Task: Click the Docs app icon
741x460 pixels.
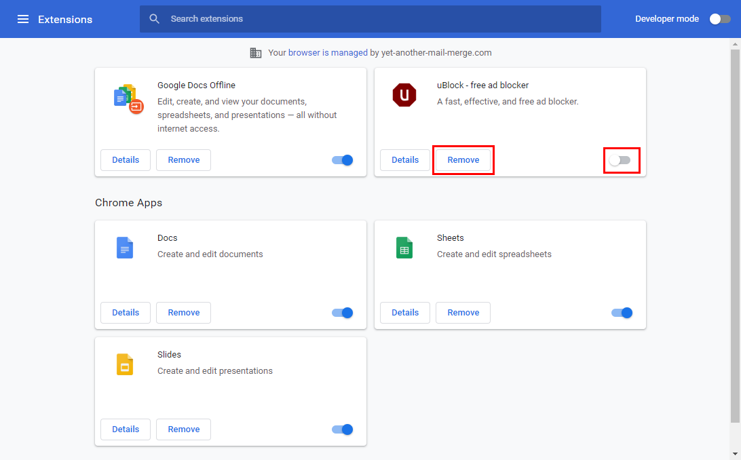Action: pos(125,248)
